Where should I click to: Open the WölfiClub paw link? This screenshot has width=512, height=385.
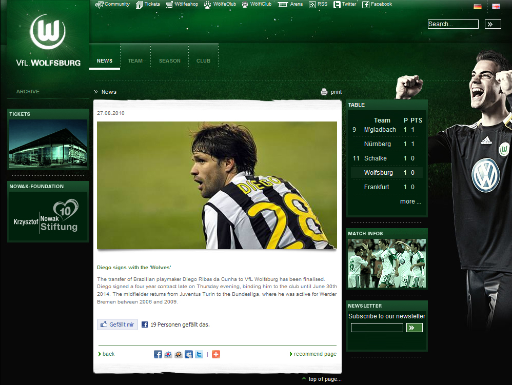pos(257,4)
